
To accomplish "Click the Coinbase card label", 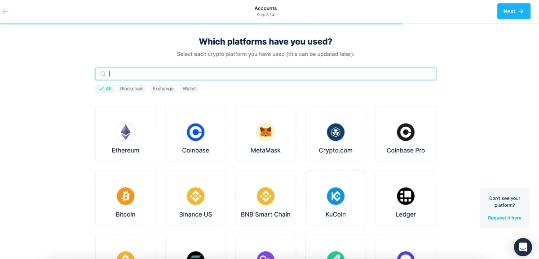I will 195,151.
